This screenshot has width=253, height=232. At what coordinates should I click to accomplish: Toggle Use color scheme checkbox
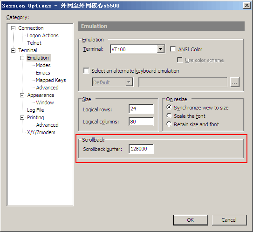point(180,60)
